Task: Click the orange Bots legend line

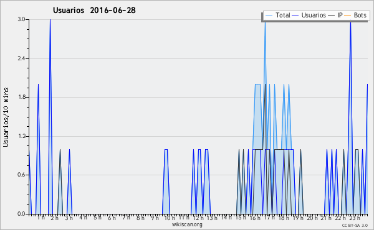Action: pyautogui.click(x=348, y=15)
